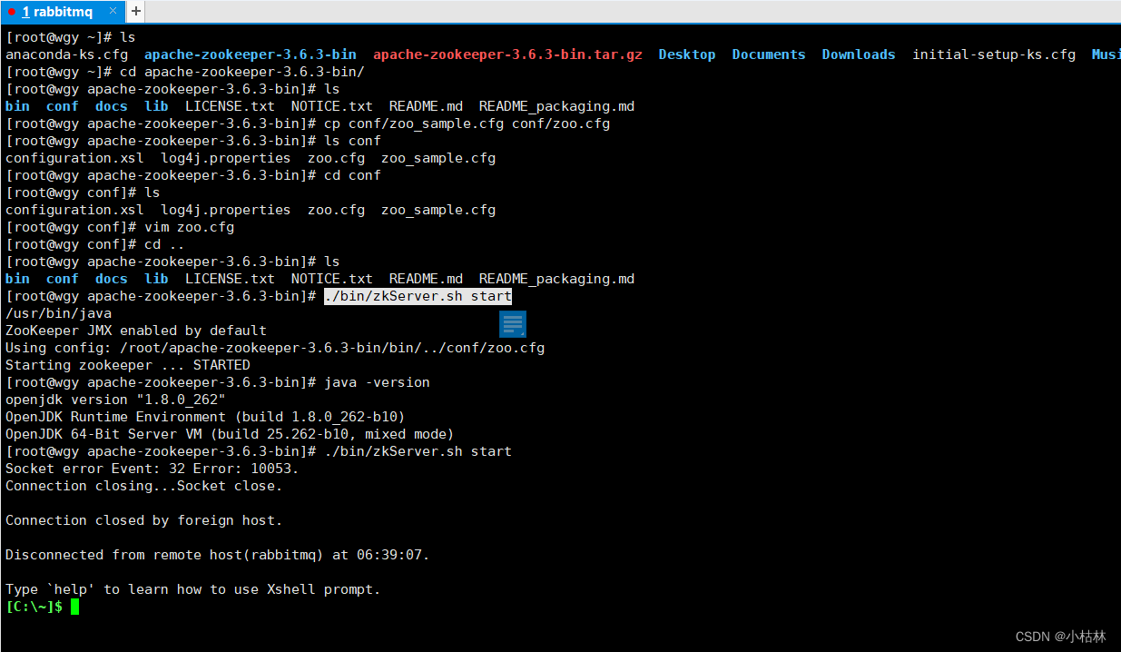This screenshot has height=652, width=1121.
Task: Click the green '[C:\~]$' local prompt
Action: point(34,607)
